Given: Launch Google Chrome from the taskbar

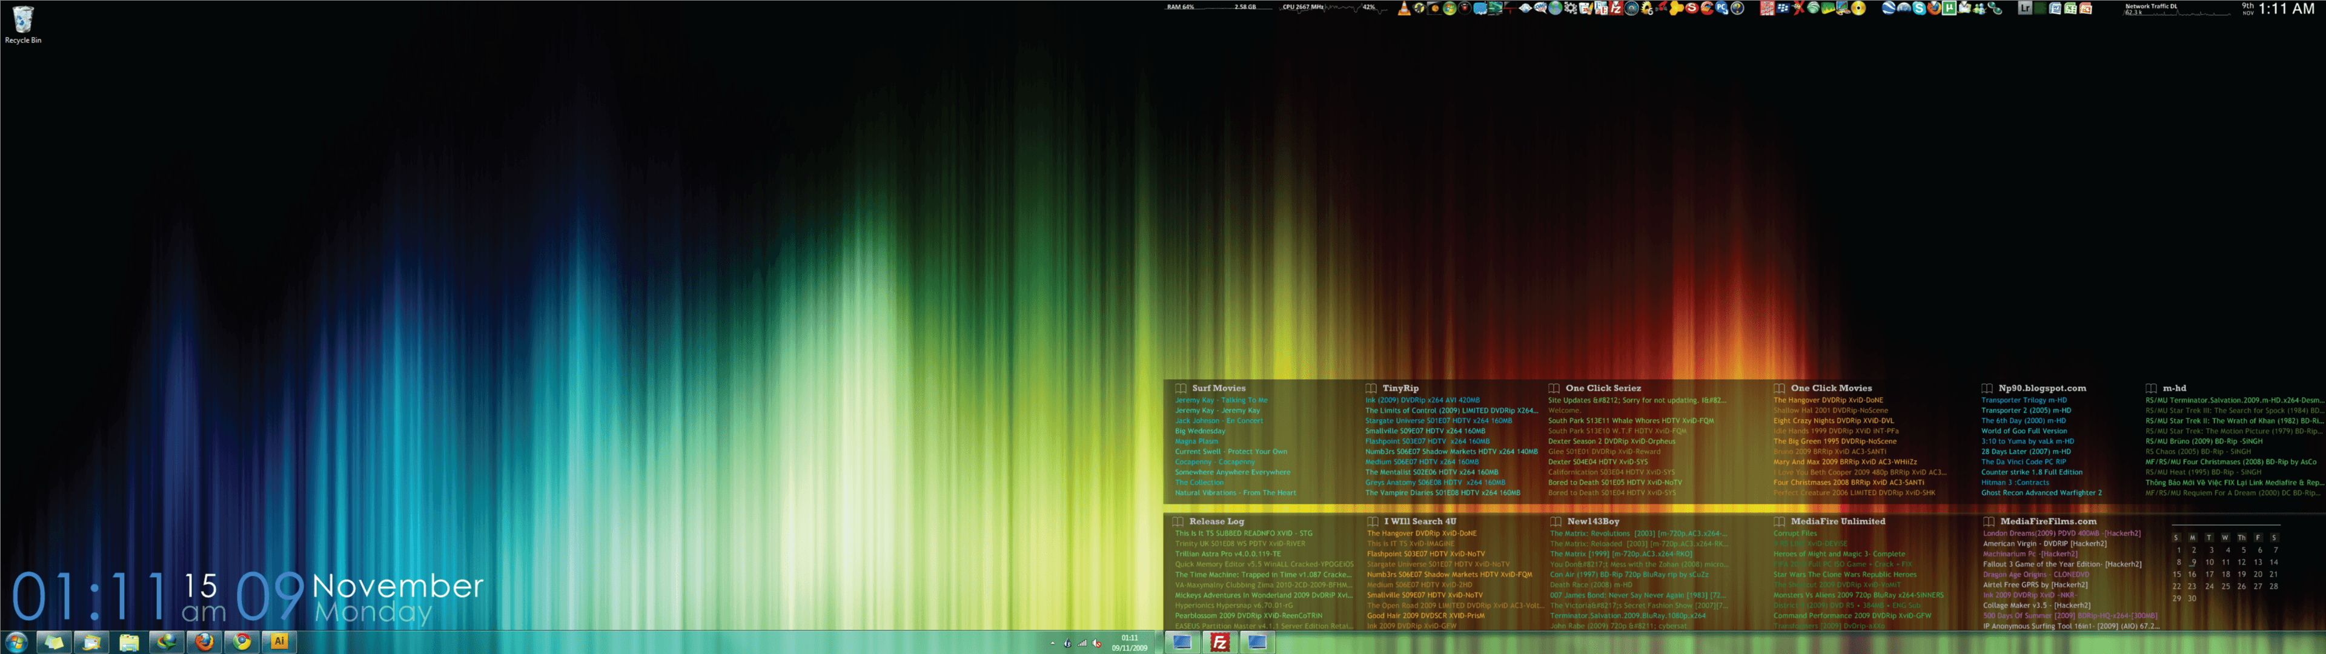Looking at the screenshot, I should (241, 641).
